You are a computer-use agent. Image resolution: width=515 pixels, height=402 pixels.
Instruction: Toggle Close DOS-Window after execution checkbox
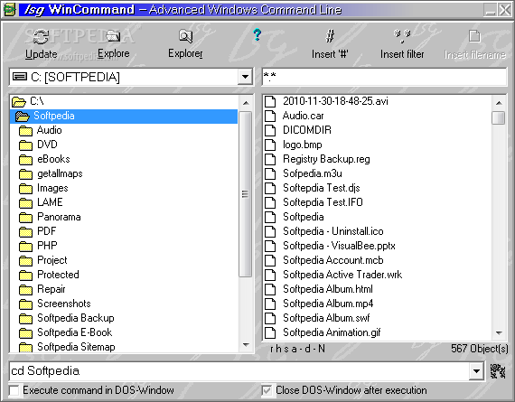267,391
